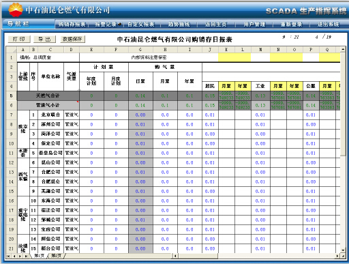Click the 导出 export button

44,39
